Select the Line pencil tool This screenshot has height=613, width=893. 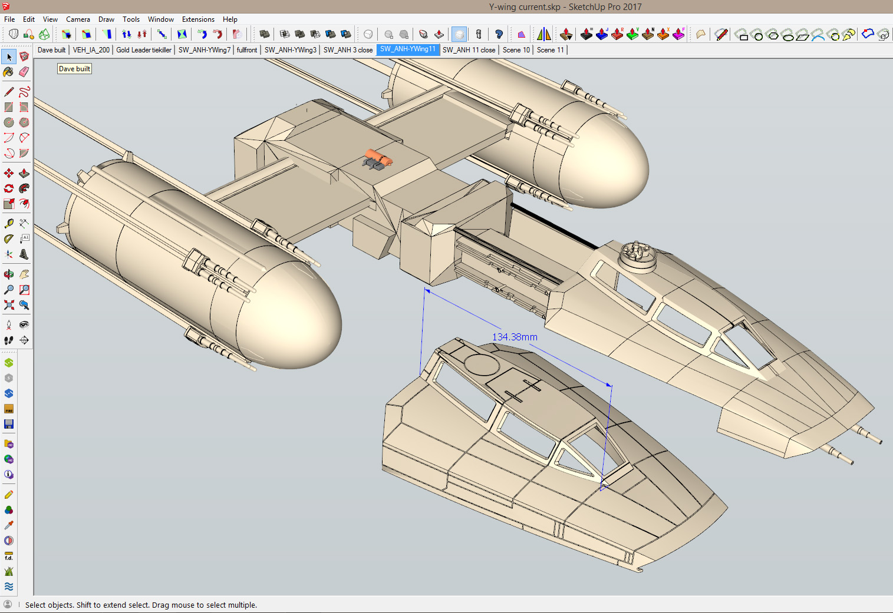pyautogui.click(x=9, y=92)
